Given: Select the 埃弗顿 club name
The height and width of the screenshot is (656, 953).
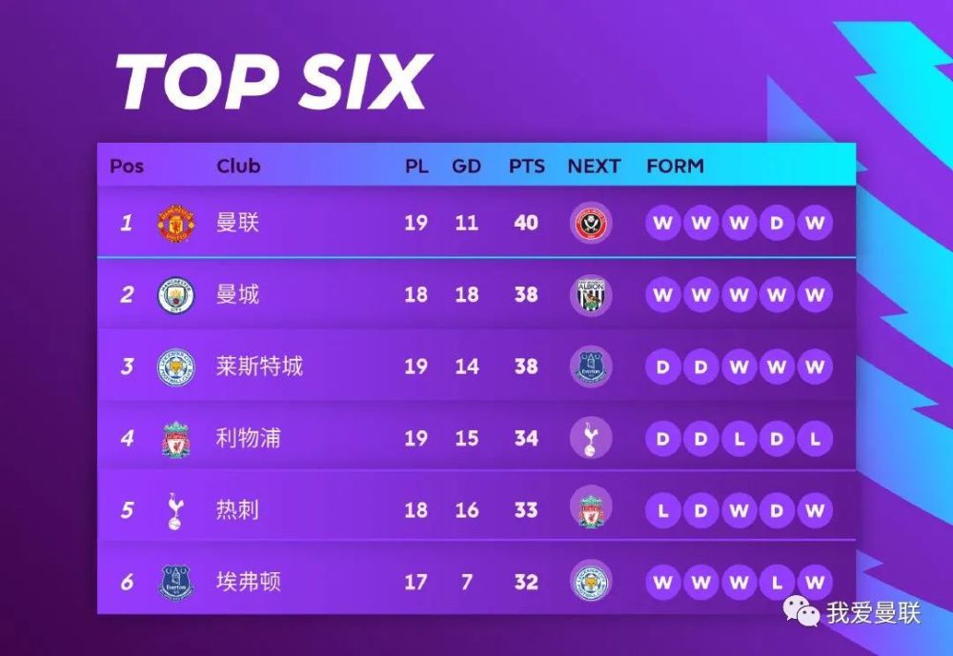Looking at the screenshot, I should 249,582.
